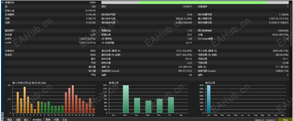
Task: Click the Fri bar in 每周记录 chart
Action: [x=171, y=105]
